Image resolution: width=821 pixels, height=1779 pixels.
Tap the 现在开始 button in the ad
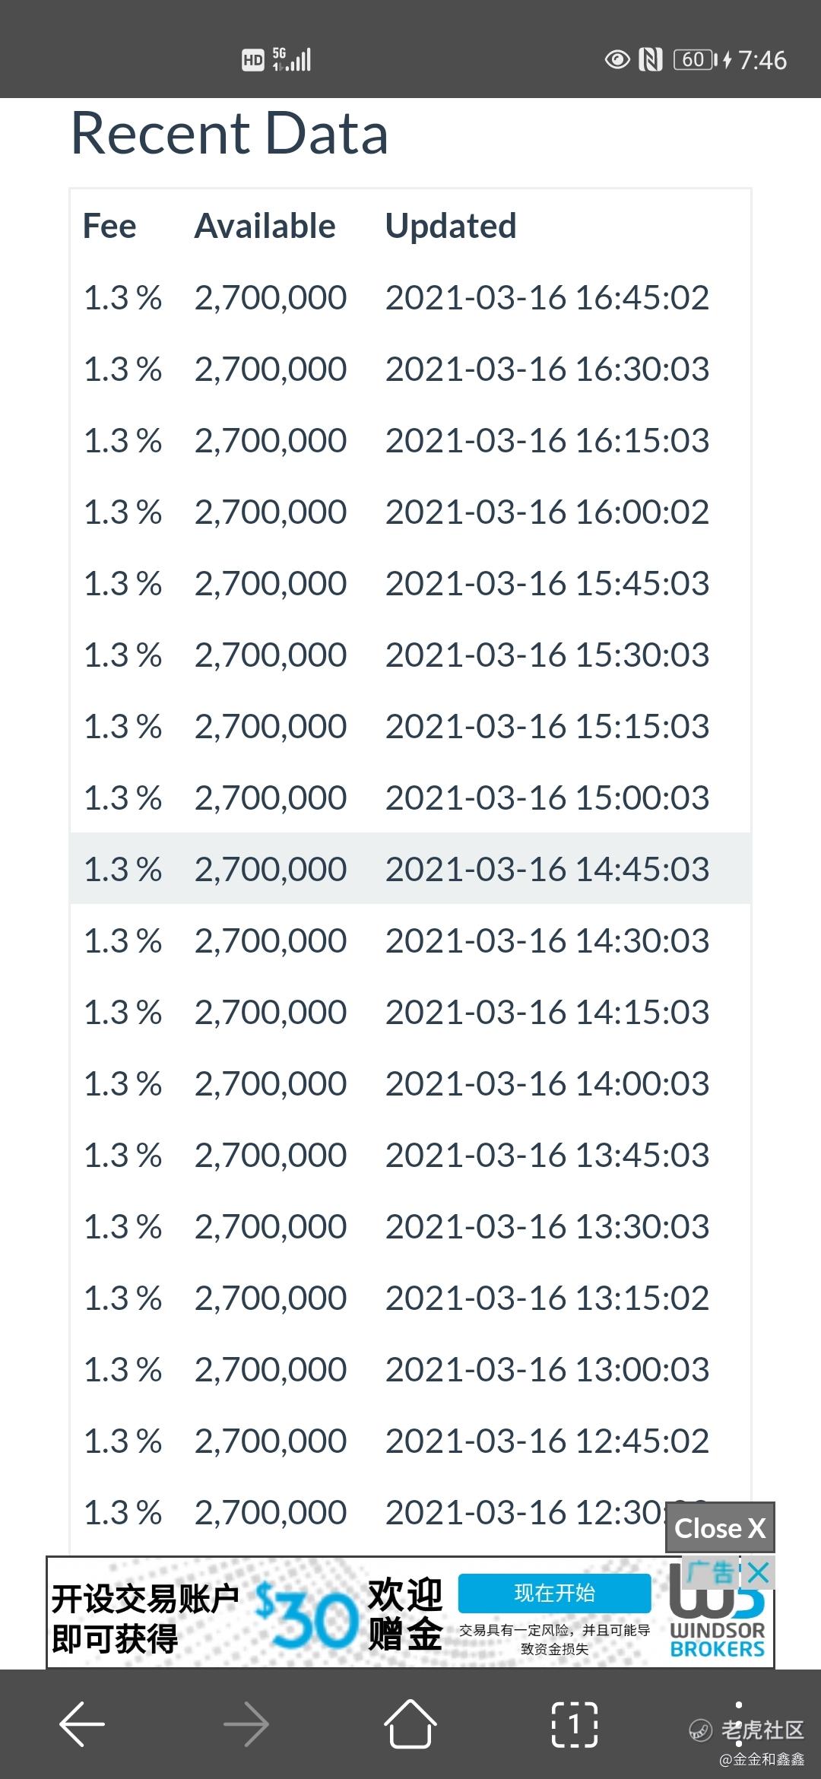(x=554, y=1593)
